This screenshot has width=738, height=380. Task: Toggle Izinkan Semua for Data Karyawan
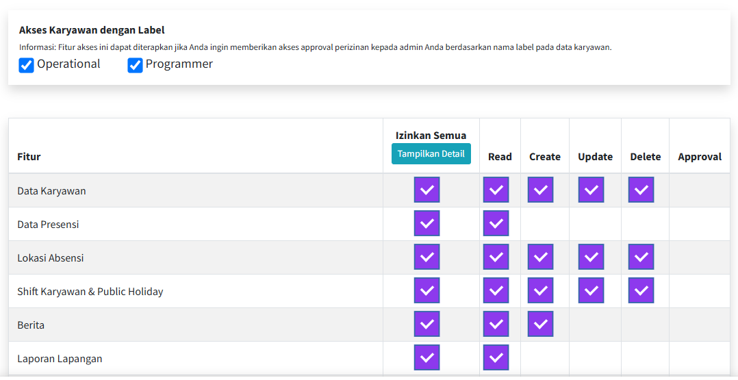(427, 190)
